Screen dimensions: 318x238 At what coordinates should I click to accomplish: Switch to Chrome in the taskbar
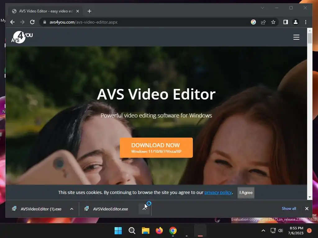tap(173, 231)
